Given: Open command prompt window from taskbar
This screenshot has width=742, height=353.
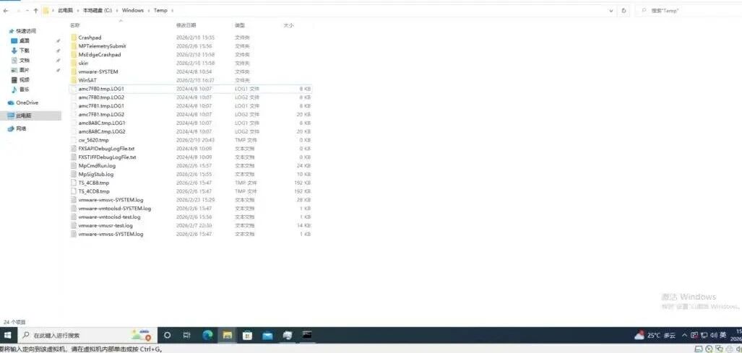Looking at the screenshot, I should point(308,335).
